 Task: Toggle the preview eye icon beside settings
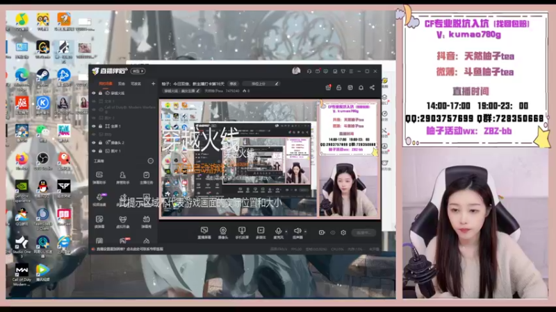[x=333, y=232]
